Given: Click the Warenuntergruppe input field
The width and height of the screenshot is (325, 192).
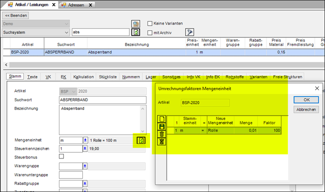Looking at the screenshot, I should 71,175.
